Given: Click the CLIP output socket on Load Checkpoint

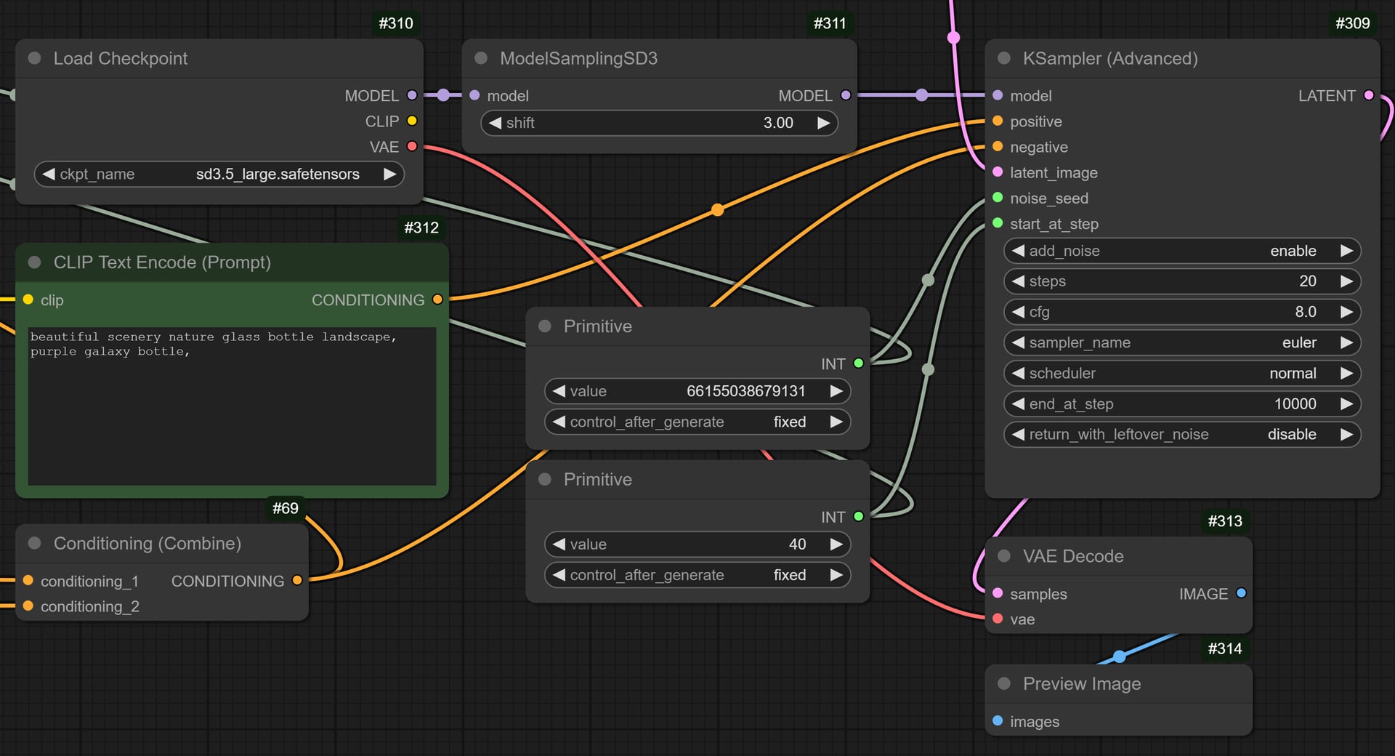Looking at the screenshot, I should point(412,121).
